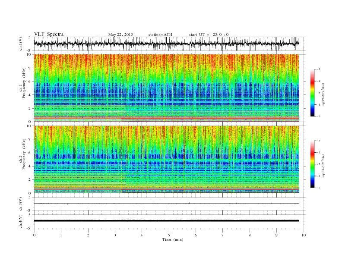This screenshot has height=264, width=342.
Task: Click the ch.2 color bar label "-3"
Action: (319, 141)
